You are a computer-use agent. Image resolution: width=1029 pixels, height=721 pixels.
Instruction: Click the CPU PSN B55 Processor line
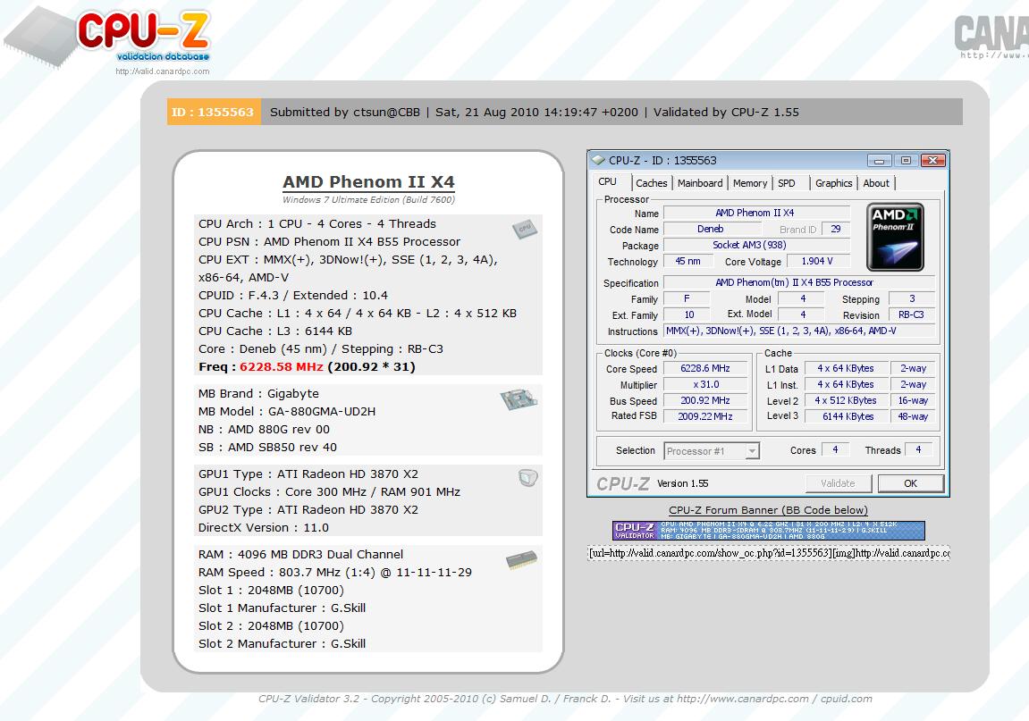coord(329,241)
